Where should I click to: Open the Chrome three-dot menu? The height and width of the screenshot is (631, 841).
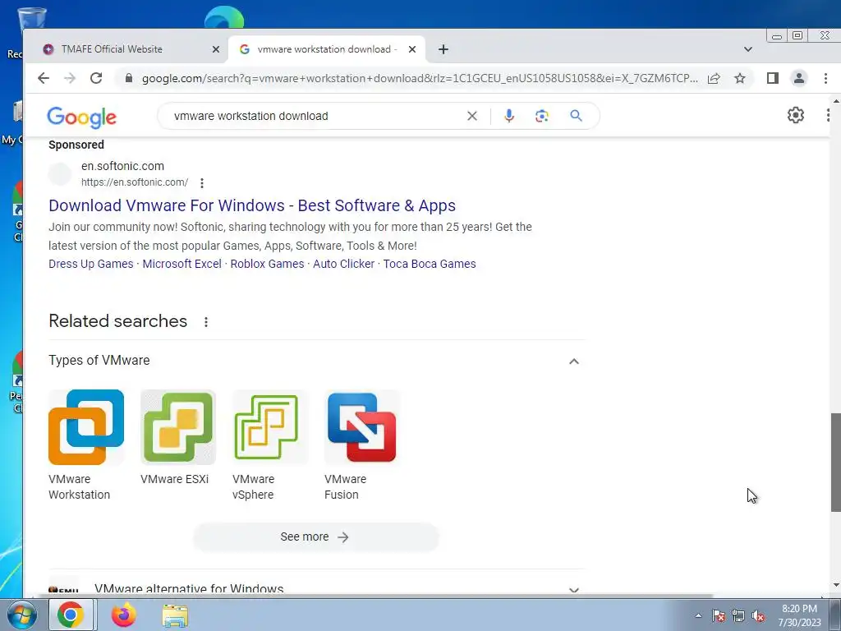pyautogui.click(x=826, y=78)
